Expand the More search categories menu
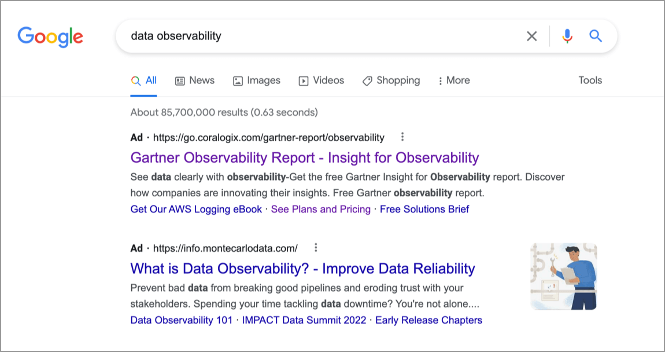This screenshot has width=665, height=352. point(454,80)
